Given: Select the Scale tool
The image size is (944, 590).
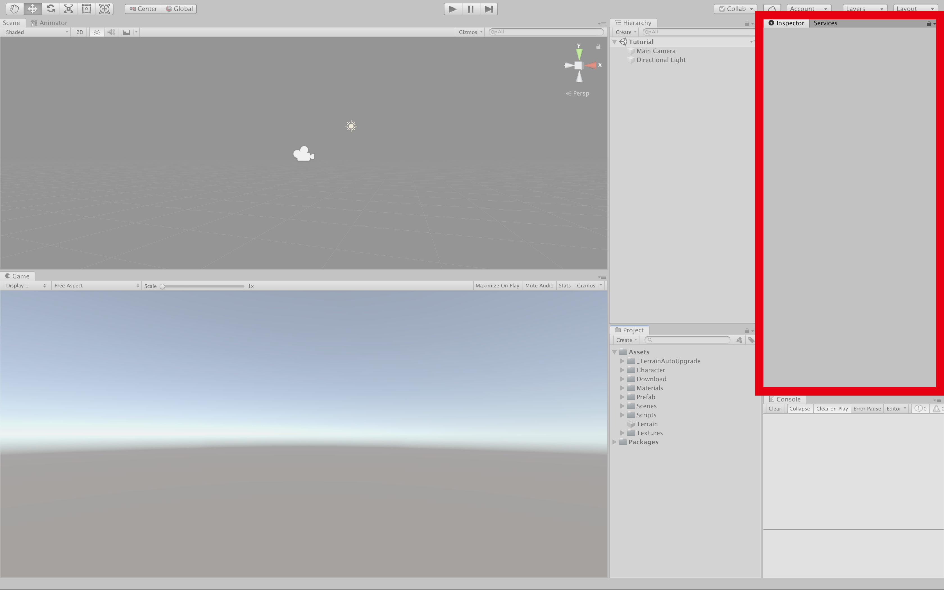Looking at the screenshot, I should click(x=69, y=9).
